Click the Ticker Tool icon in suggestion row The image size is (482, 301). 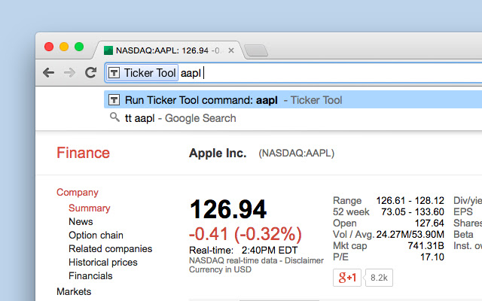tap(114, 99)
